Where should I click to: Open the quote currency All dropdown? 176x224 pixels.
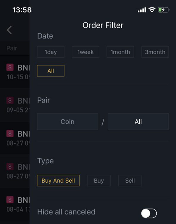(x=138, y=121)
